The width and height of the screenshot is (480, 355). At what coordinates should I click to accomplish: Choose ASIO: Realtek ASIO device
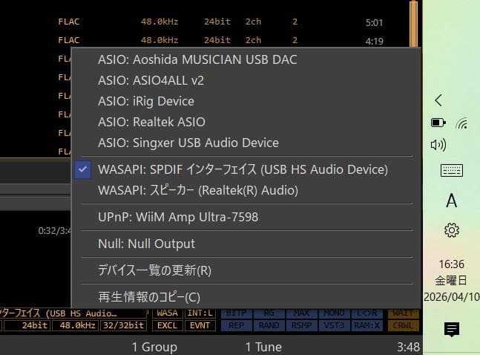(246, 122)
